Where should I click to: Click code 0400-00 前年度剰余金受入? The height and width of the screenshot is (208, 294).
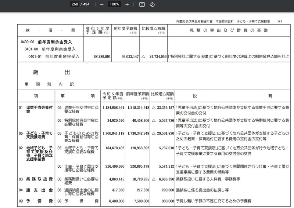click(x=46, y=42)
